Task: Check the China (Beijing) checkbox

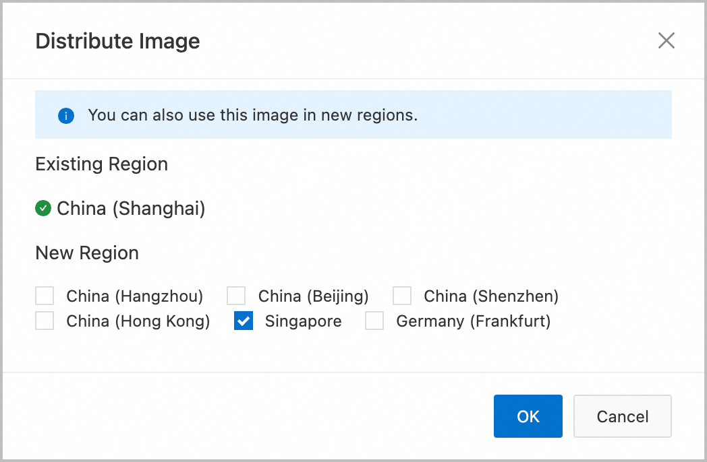Action: coord(236,295)
